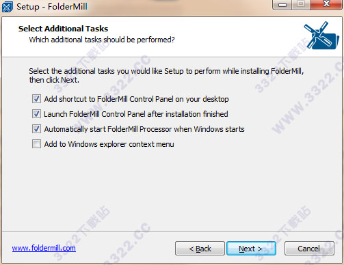Open the www.foldermill.com link
The height and width of the screenshot is (265, 344).
pyautogui.click(x=44, y=248)
